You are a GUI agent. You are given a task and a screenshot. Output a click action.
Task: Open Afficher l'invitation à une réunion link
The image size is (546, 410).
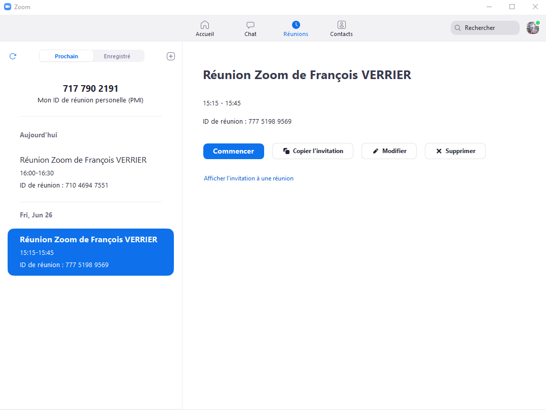(248, 178)
